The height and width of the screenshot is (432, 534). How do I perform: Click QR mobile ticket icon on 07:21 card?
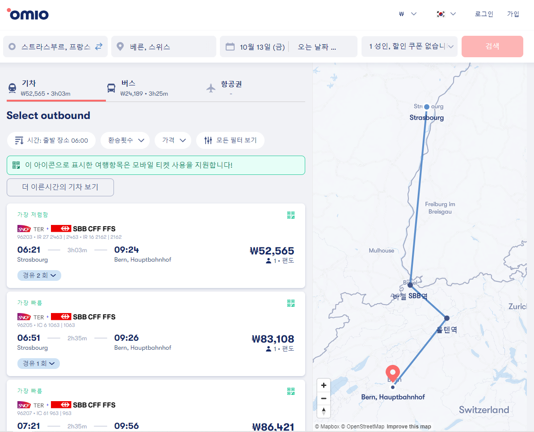[x=291, y=391]
